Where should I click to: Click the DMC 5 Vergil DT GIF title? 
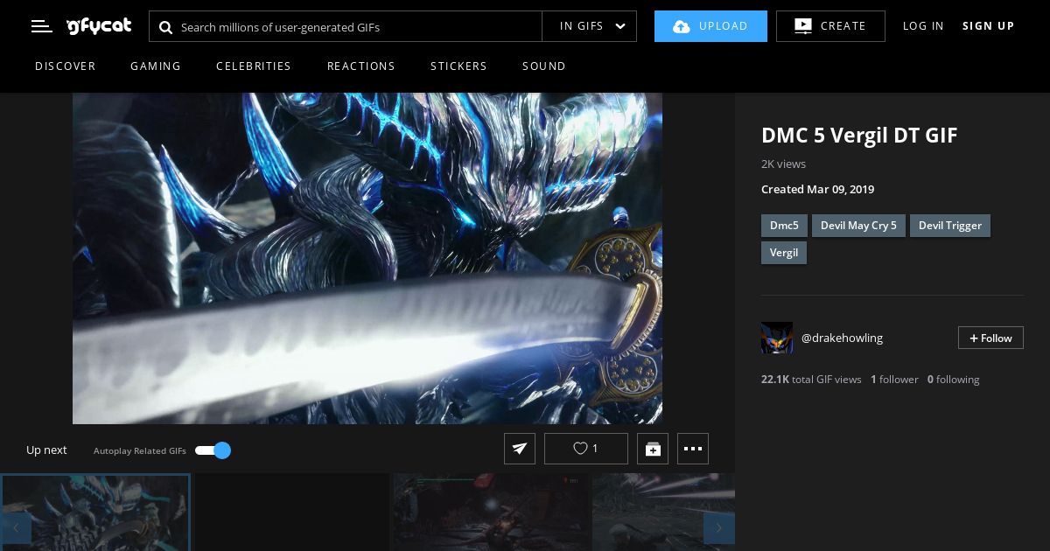click(859, 136)
